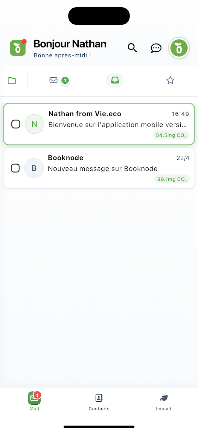
Task: Open the search icon in header
Action: click(132, 48)
